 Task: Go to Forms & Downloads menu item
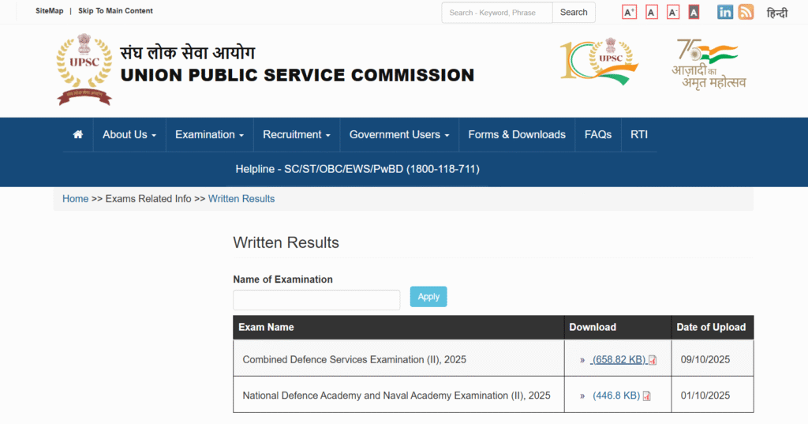pos(516,135)
